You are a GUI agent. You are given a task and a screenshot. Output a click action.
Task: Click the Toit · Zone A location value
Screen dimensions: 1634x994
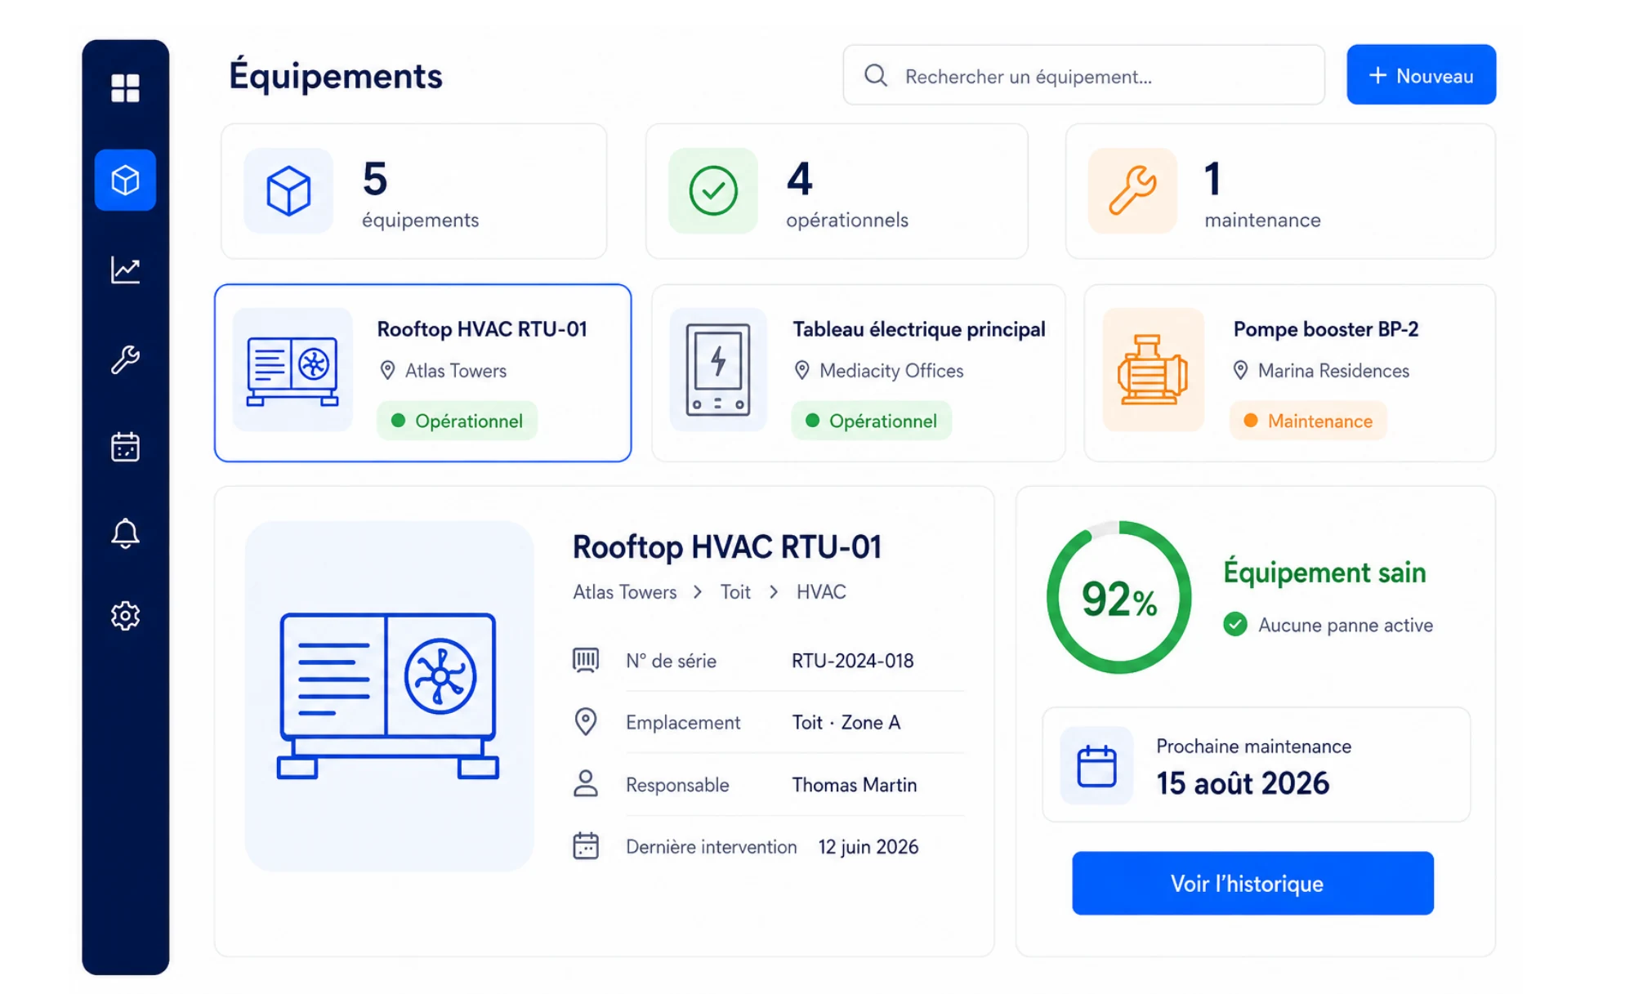pyautogui.click(x=846, y=722)
